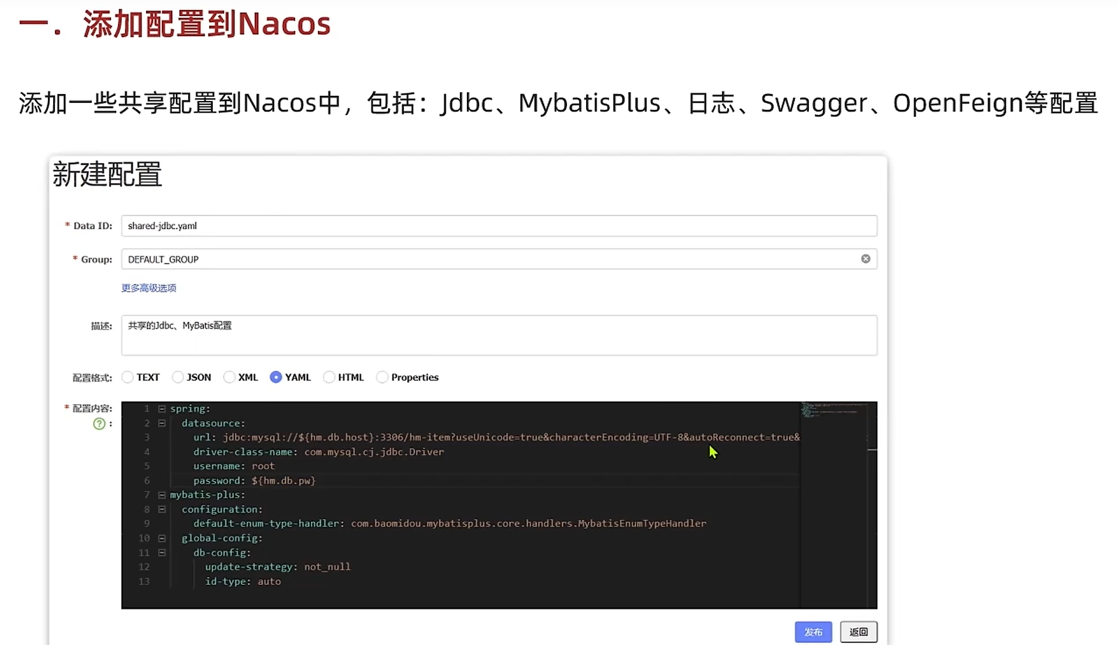
Task: Click the id-type: auto line
Action: (x=243, y=581)
